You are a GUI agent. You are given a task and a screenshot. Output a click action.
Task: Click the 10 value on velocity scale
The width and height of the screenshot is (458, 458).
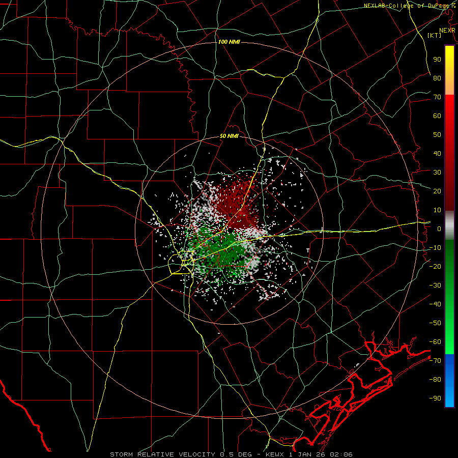(437, 210)
